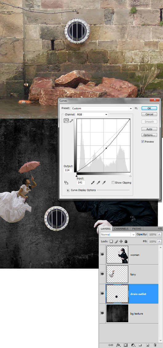The height and width of the screenshot is (348, 163).
Task: Open the Curves preset options menu icon
Action: 136,108
